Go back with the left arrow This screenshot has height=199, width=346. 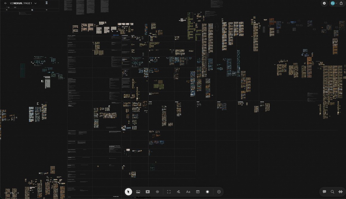[5, 3]
